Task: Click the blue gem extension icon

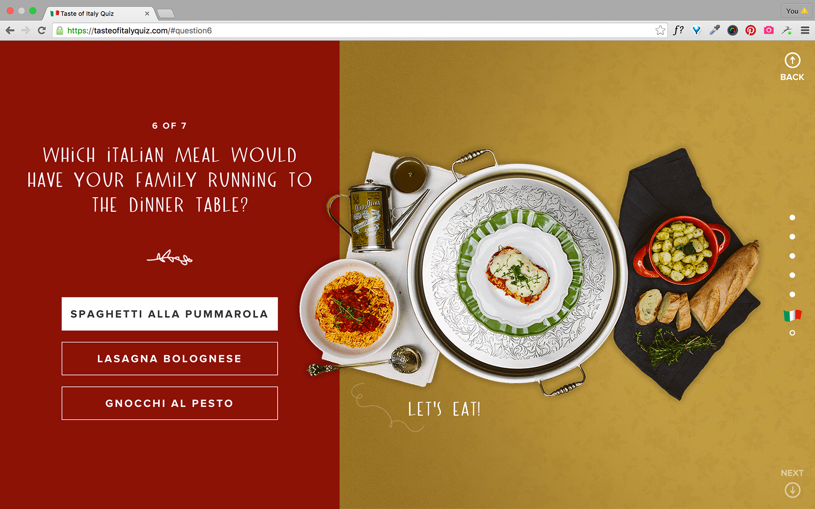Action: [697, 31]
